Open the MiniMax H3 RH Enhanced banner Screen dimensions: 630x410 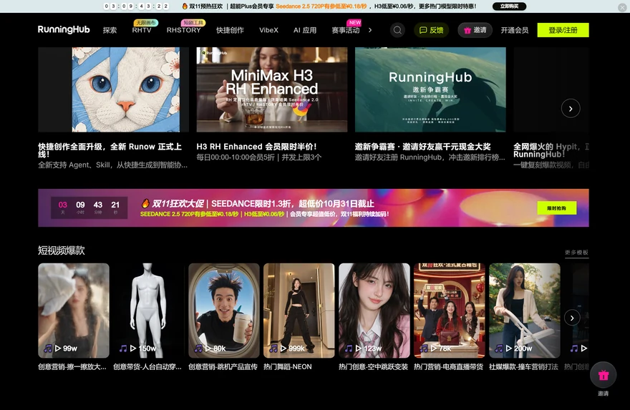click(x=272, y=89)
